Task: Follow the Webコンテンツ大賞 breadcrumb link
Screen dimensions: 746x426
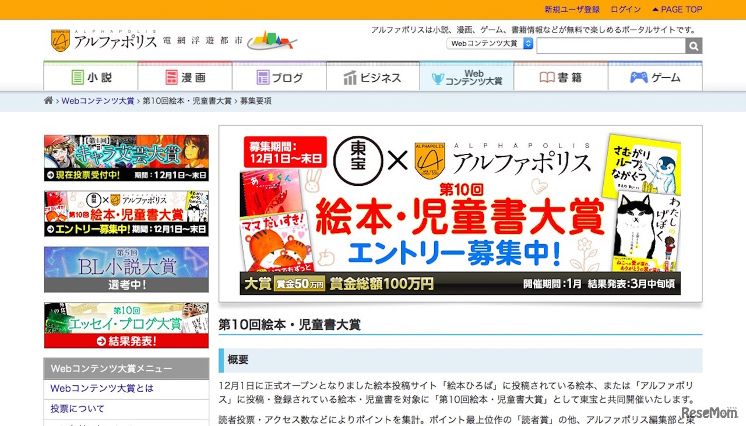Action: (98, 101)
